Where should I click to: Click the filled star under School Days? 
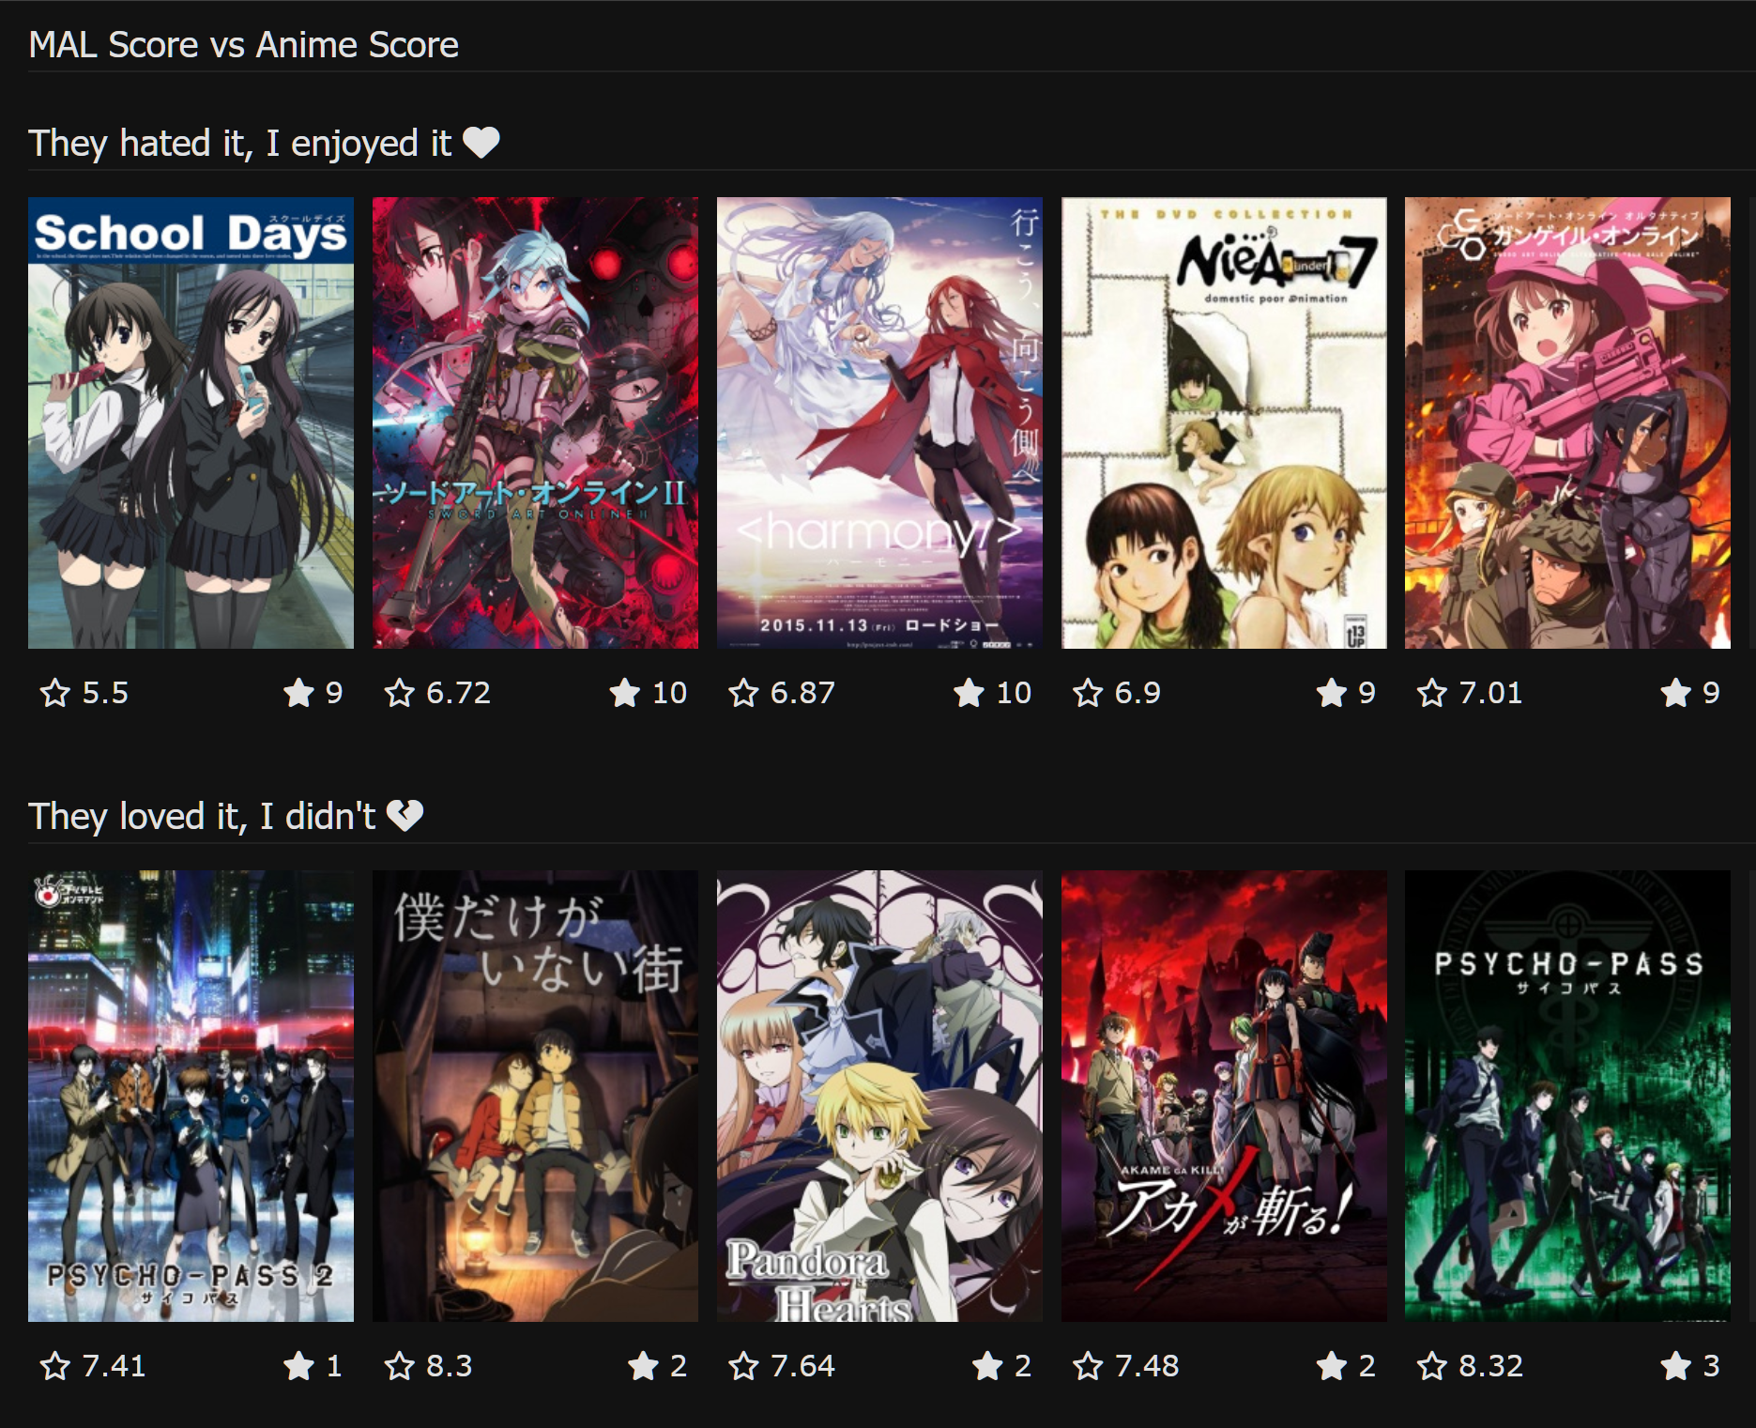(298, 693)
